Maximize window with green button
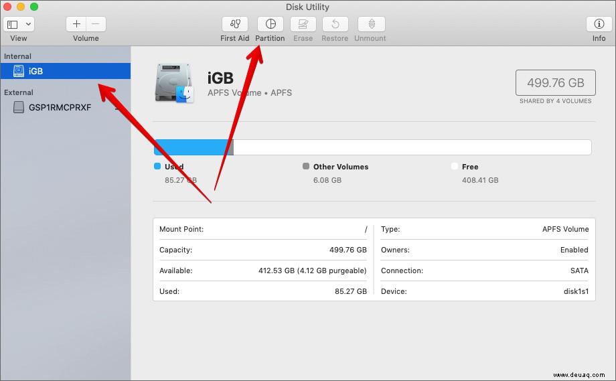The width and height of the screenshot is (616, 381). [34, 7]
